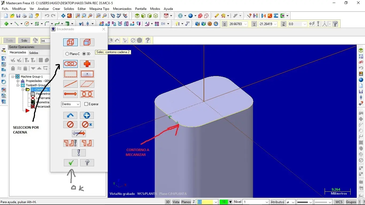The width and height of the screenshot is (365, 205).
Task: Toggle the 3D mode button in status bar
Action: click(x=168, y=202)
